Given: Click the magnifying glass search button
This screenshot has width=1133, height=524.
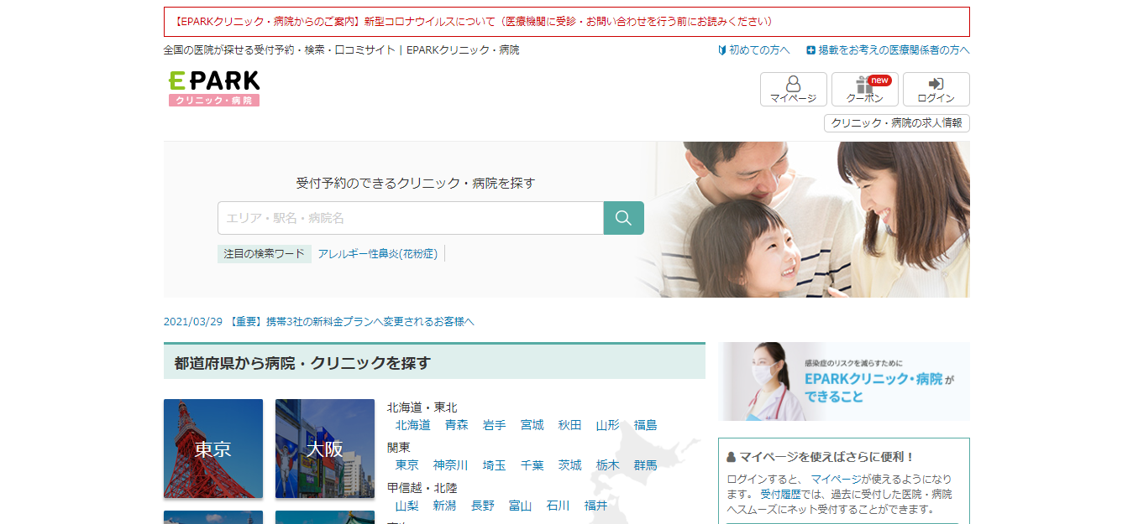Looking at the screenshot, I should click(x=623, y=218).
